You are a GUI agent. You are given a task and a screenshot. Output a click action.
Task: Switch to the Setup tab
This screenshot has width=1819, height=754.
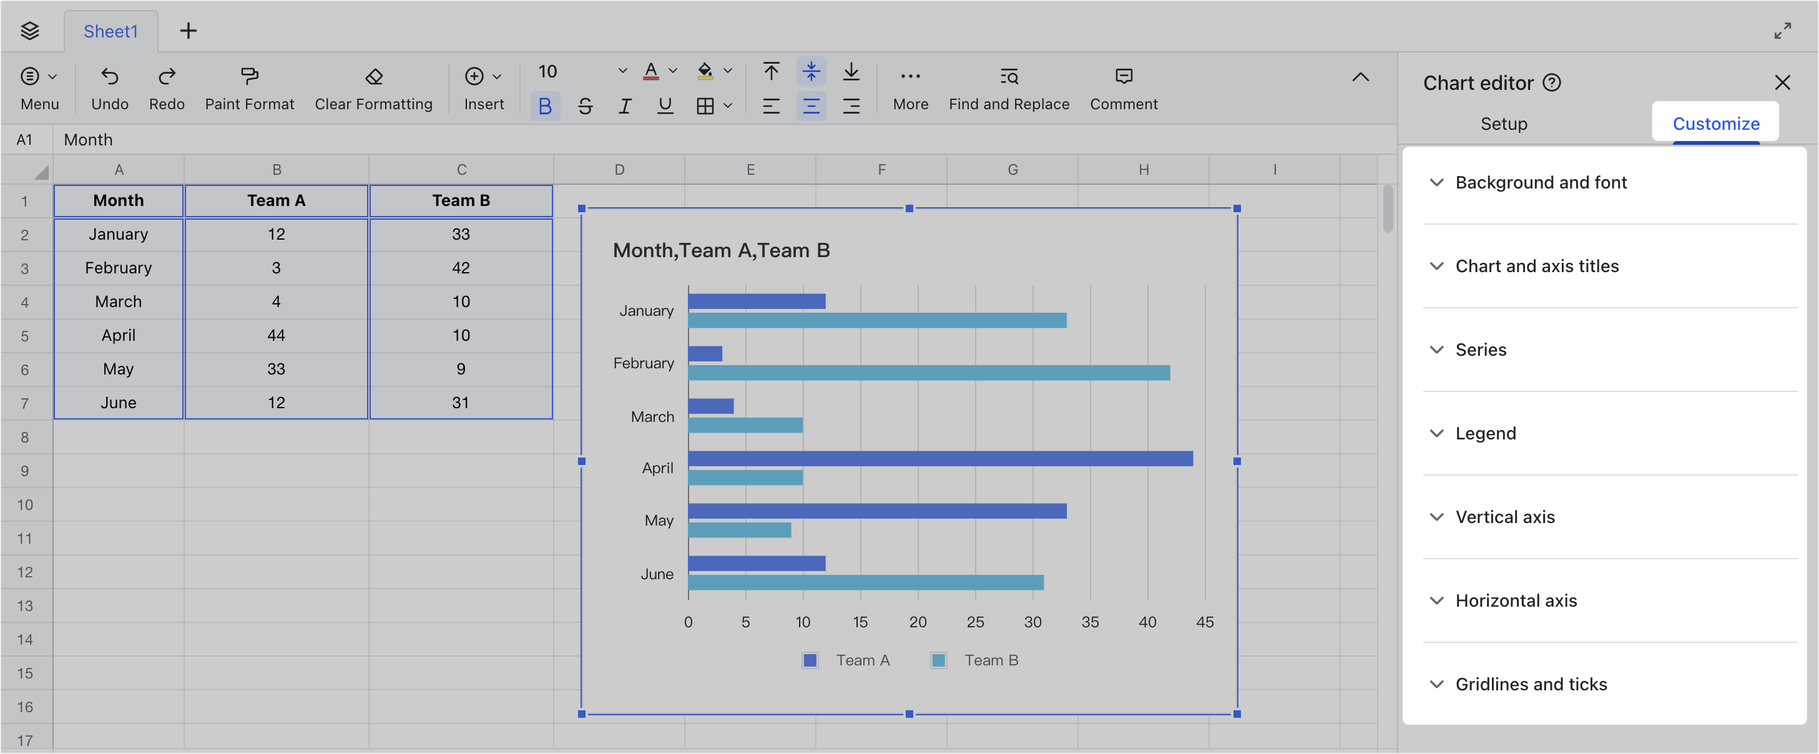1503,124
